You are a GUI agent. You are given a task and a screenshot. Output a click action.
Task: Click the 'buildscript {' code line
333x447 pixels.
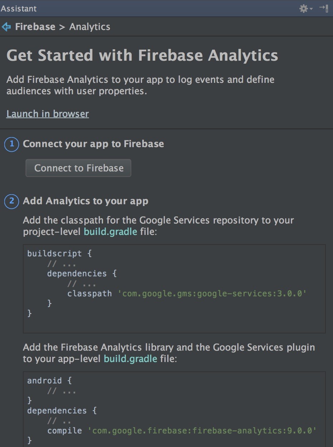(x=59, y=254)
